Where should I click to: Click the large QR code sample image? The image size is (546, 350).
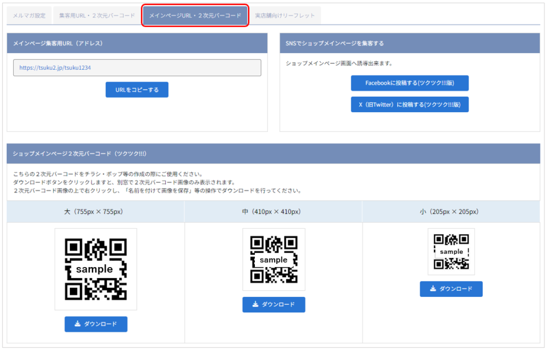click(x=96, y=269)
